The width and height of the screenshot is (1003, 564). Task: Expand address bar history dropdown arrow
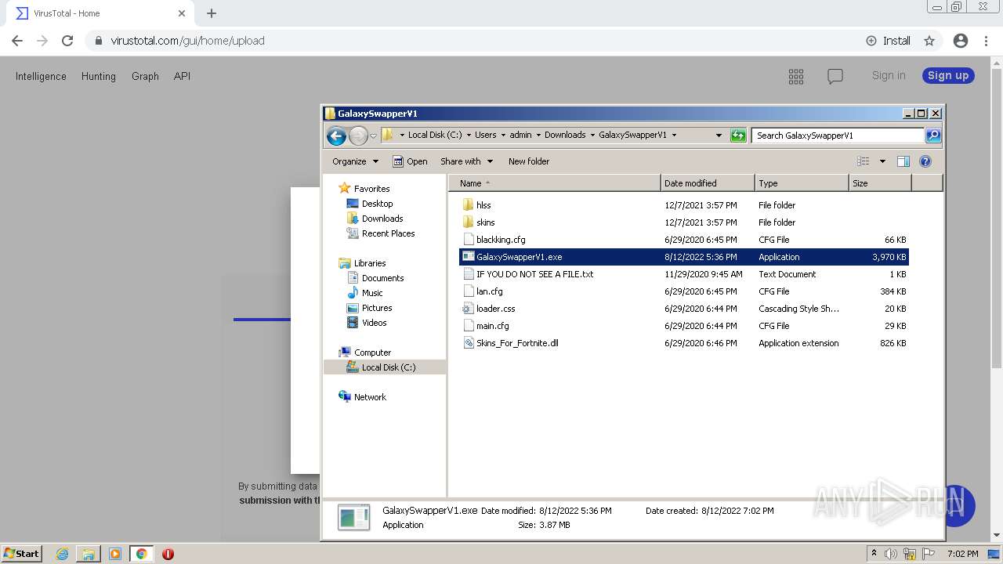click(719, 136)
